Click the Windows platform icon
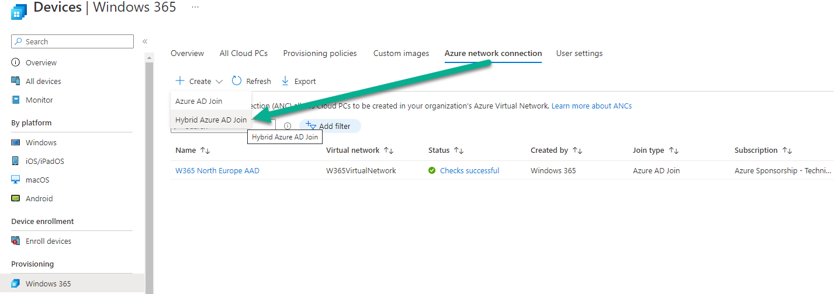The width and height of the screenshot is (834, 294). [16, 142]
